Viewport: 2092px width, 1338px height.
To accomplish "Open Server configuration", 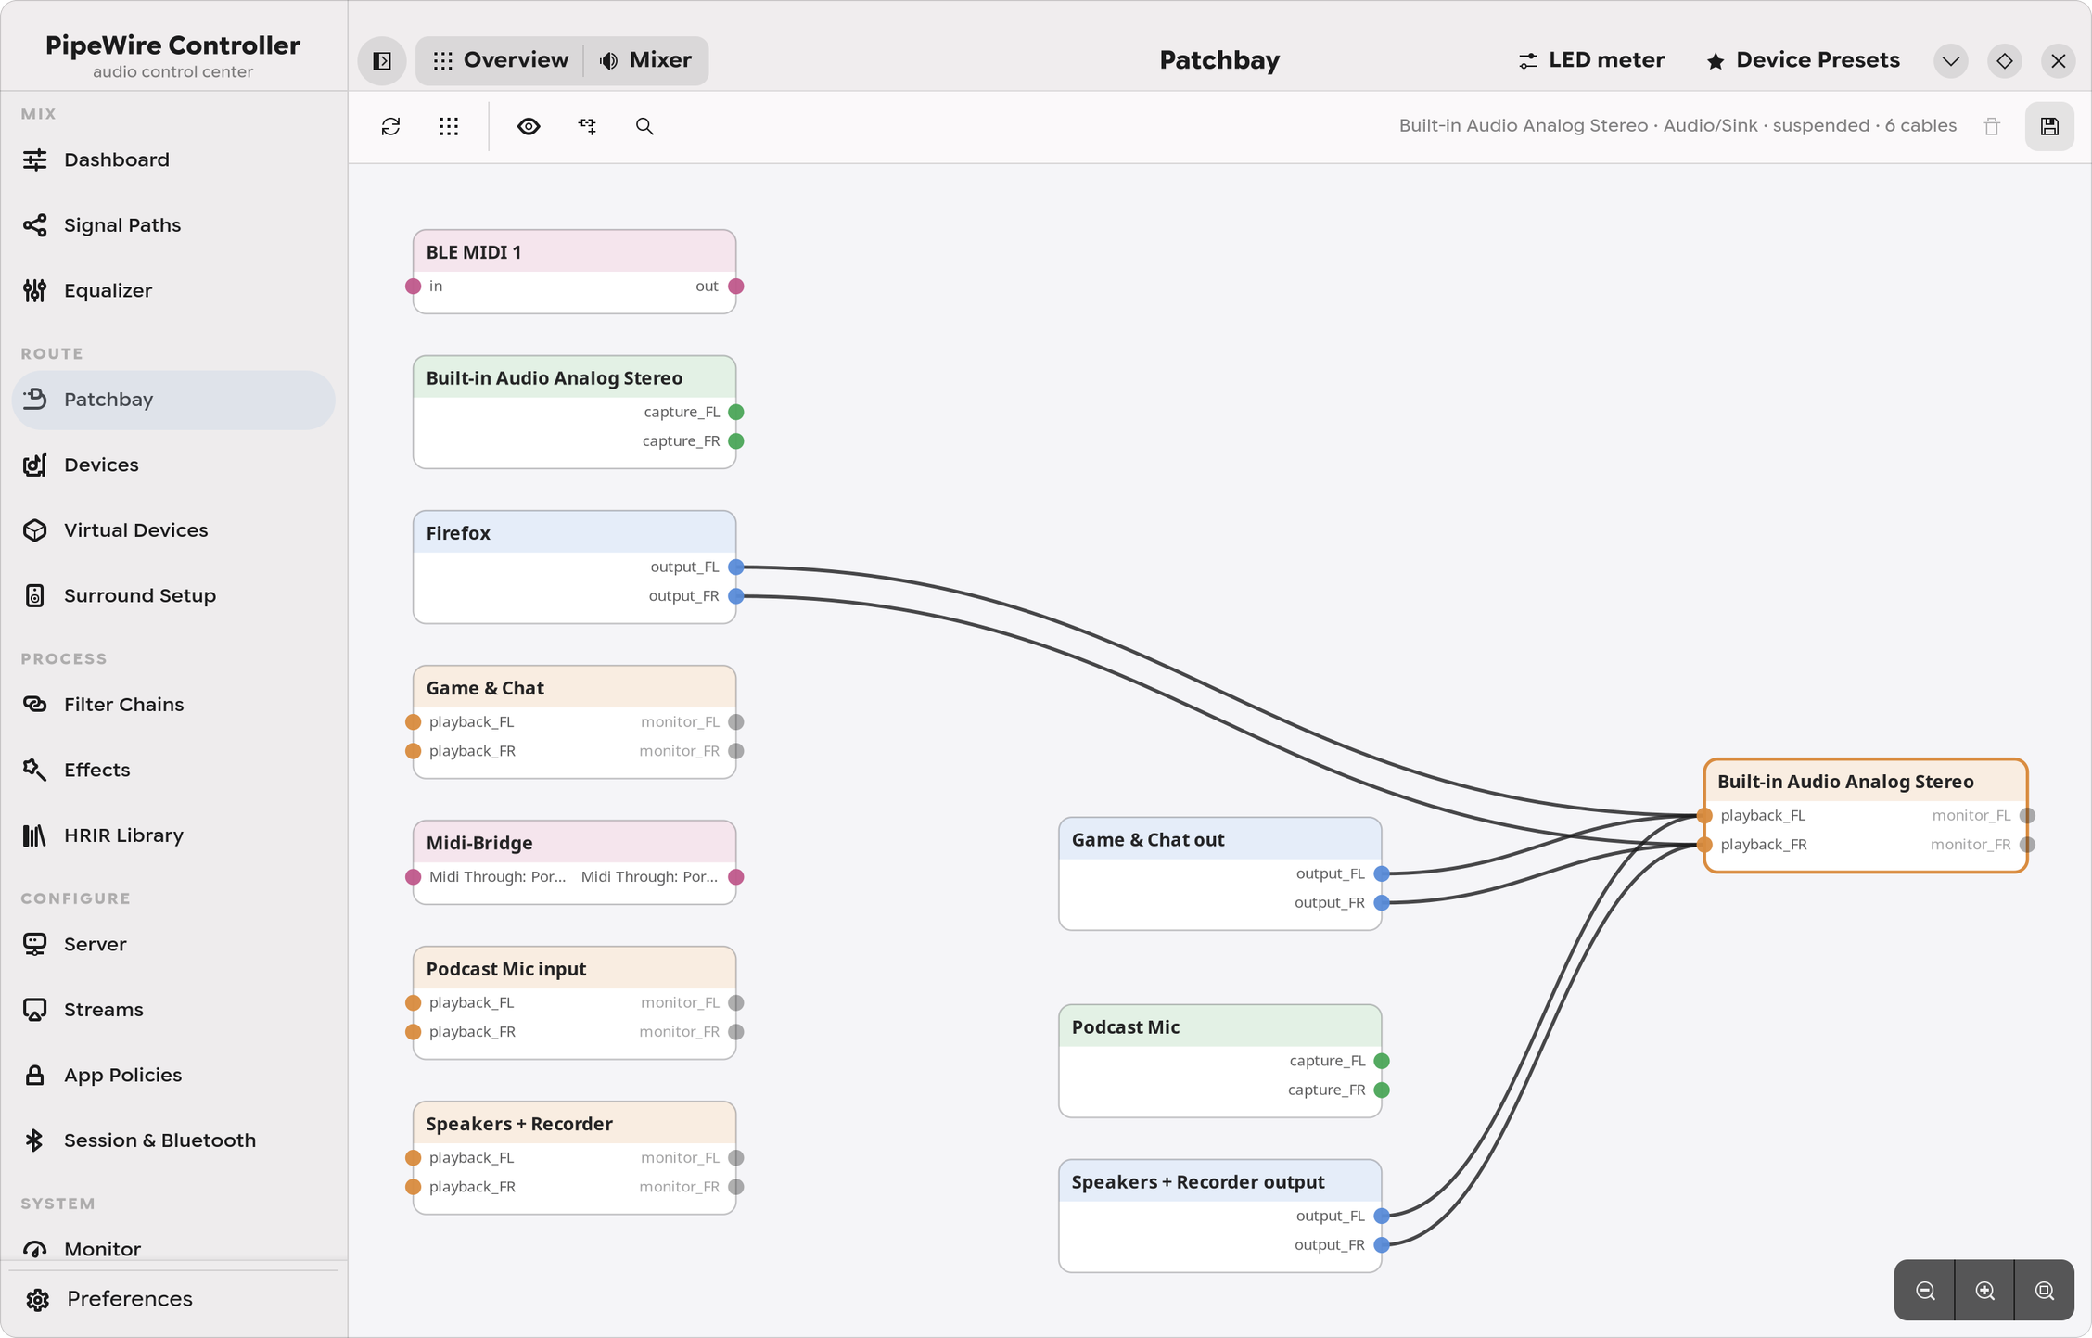I will click(x=173, y=944).
